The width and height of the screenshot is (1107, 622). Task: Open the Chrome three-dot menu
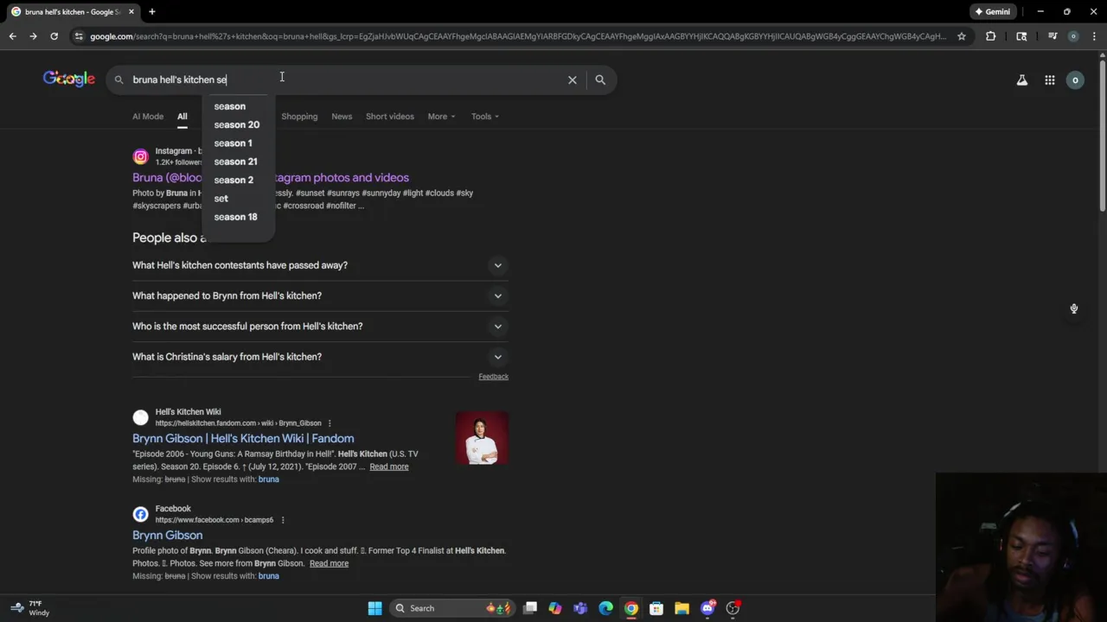click(x=1094, y=36)
